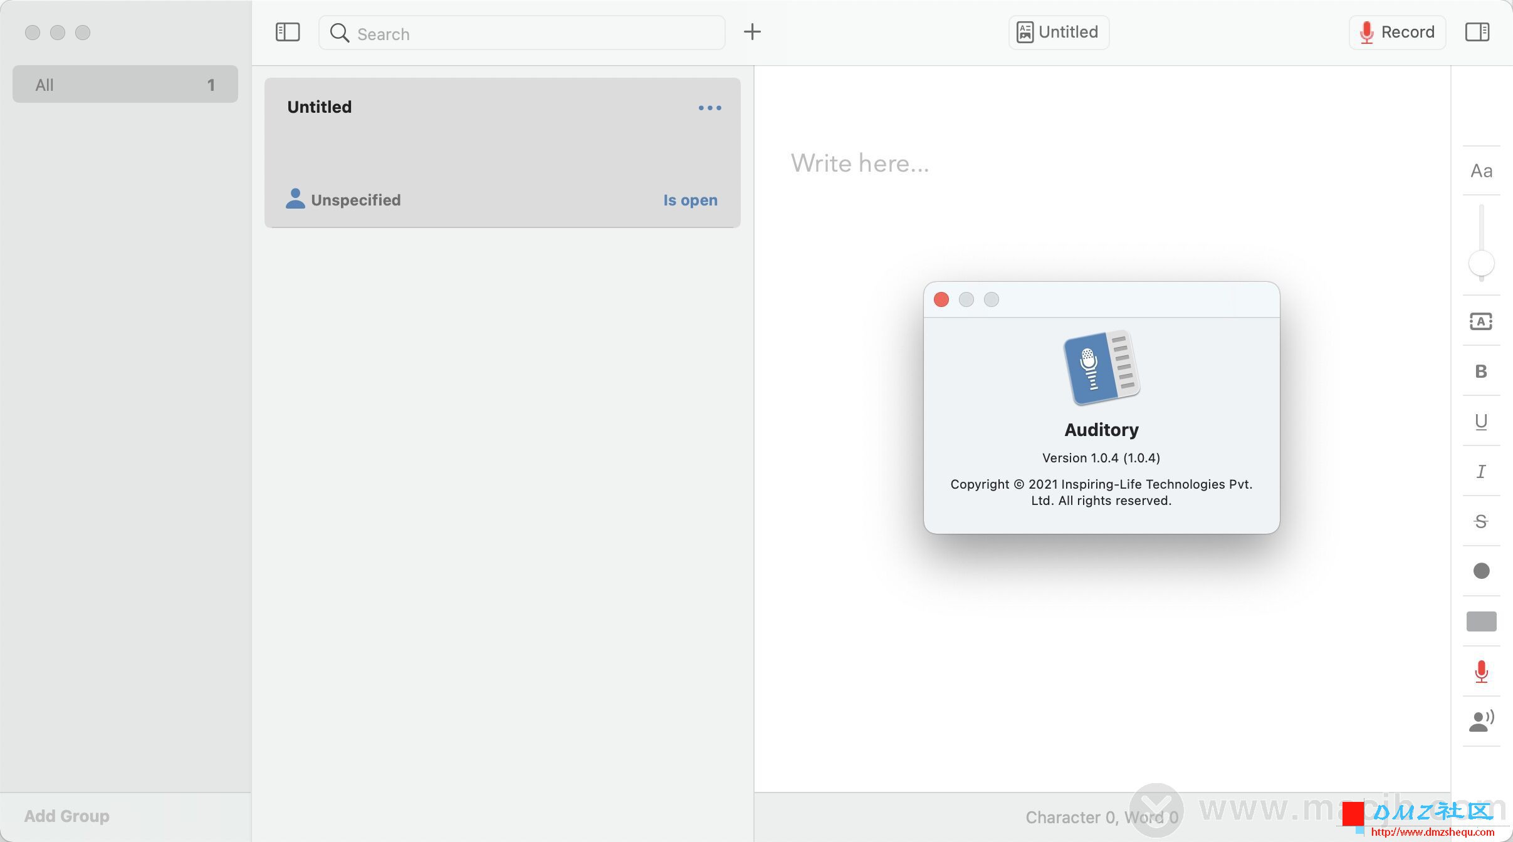Click the Copyright 2021 Inspiring-Life text
Viewport: 1513px width, 842px height.
tap(1101, 492)
